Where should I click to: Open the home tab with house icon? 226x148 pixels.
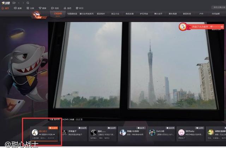point(5,8)
